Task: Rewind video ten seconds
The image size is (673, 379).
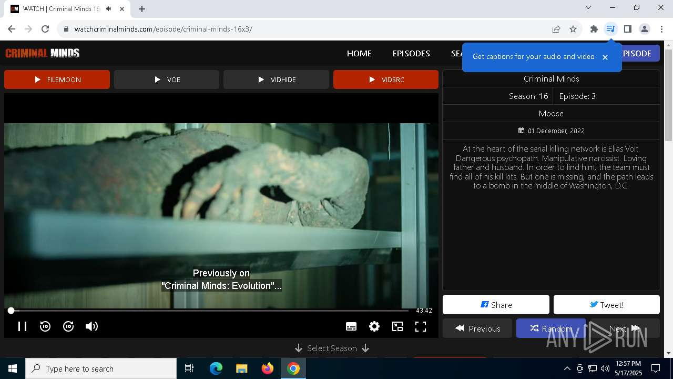Action: click(45, 326)
